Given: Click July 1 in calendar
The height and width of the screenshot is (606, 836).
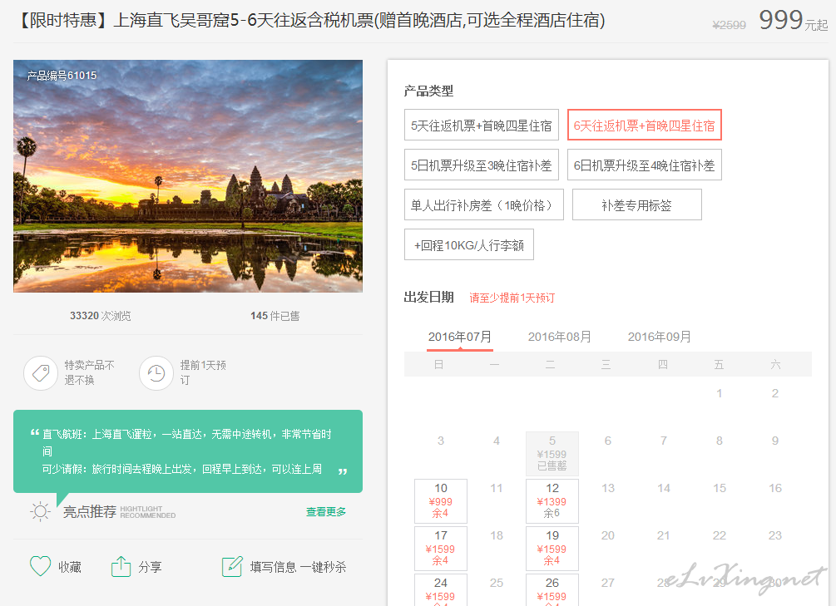Looking at the screenshot, I should [720, 393].
